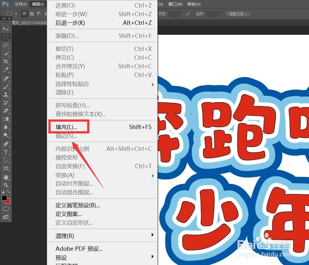
Task: Select the History Brush tool
Action: (x=6, y=103)
